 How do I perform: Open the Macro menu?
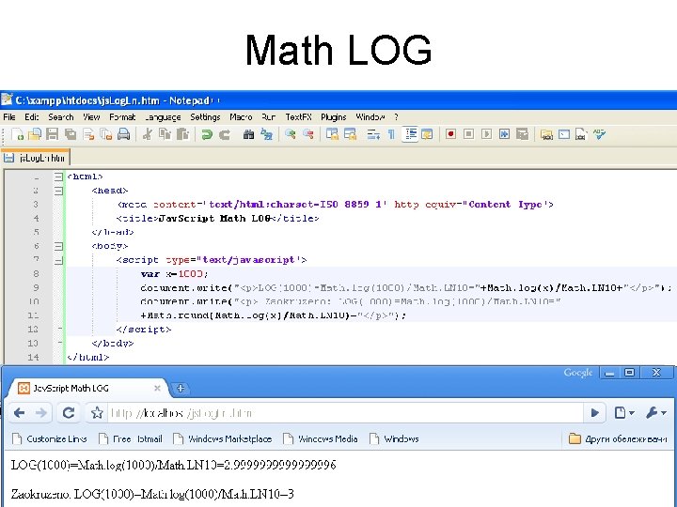[x=241, y=116]
